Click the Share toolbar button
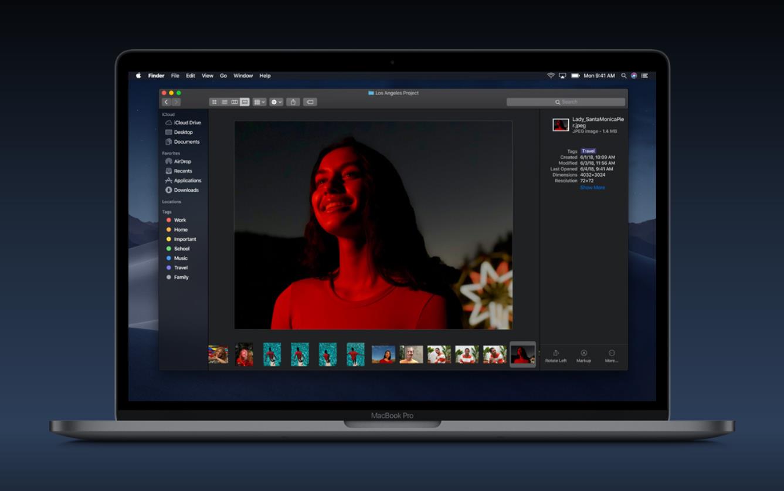 (x=293, y=102)
